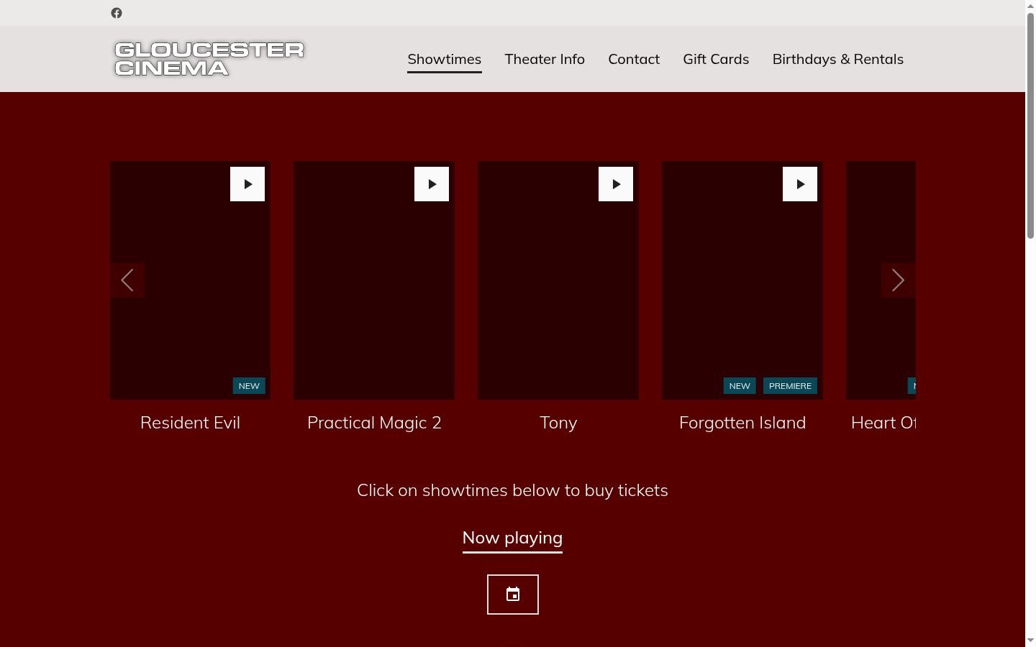The height and width of the screenshot is (647, 1036).
Task: Click the Resident Evil poster
Action: point(190,280)
